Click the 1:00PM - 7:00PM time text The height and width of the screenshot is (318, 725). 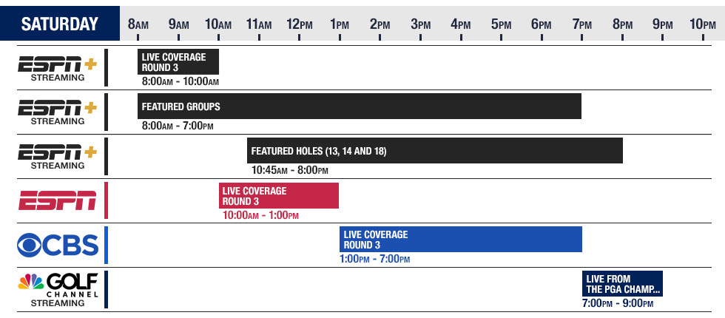[x=374, y=260]
